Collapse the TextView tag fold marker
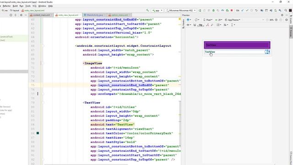The height and width of the screenshot is (165, 293). pos(43,103)
